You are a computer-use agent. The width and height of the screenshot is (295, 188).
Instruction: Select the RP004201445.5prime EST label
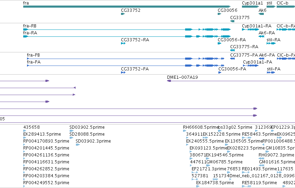pos(46,148)
